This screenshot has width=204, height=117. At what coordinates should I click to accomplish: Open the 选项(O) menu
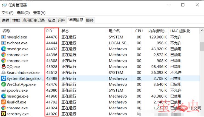23,13
